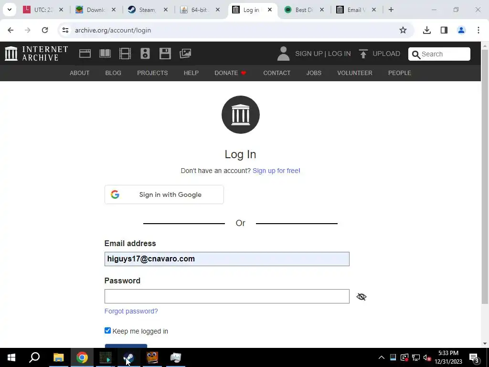The image size is (489, 367).
Task: View site information icon in the address bar
Action: [x=65, y=30]
